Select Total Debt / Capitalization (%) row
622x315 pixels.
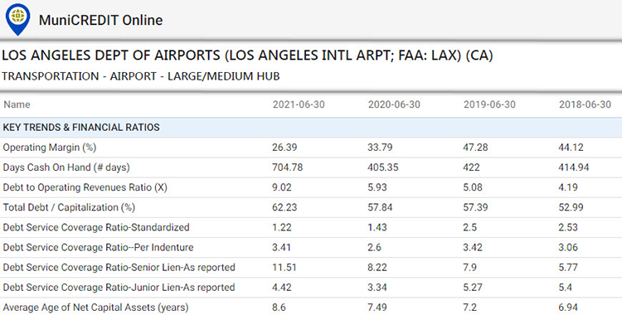(x=311, y=207)
